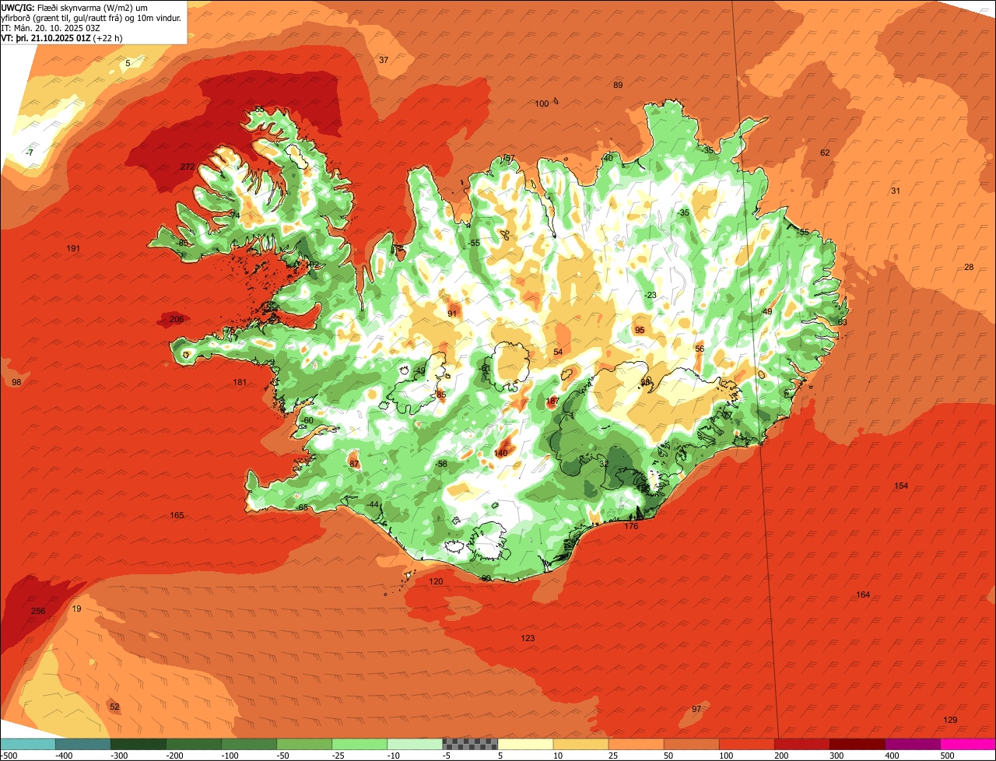996x761 pixels.
Task: Click the 206 value in the dark red patch
Action: click(x=177, y=319)
